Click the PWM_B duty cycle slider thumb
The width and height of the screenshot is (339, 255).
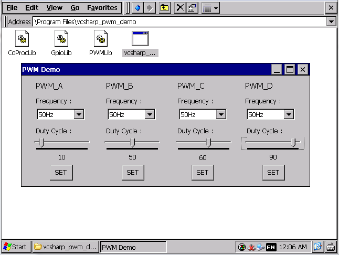click(x=133, y=143)
